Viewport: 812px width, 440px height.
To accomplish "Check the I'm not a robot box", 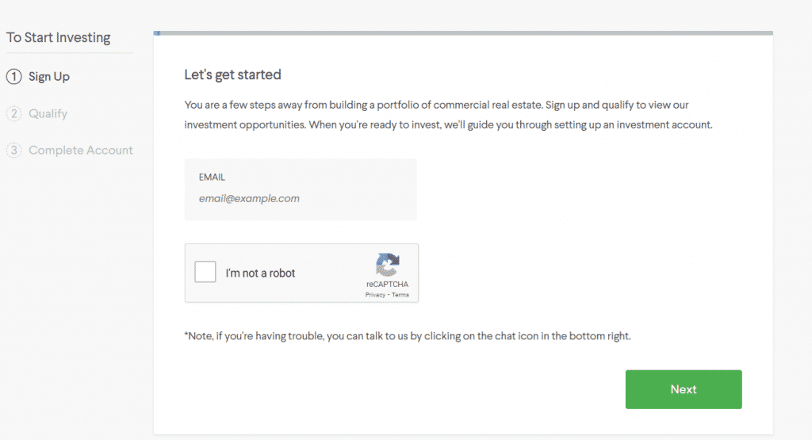I will tap(205, 272).
